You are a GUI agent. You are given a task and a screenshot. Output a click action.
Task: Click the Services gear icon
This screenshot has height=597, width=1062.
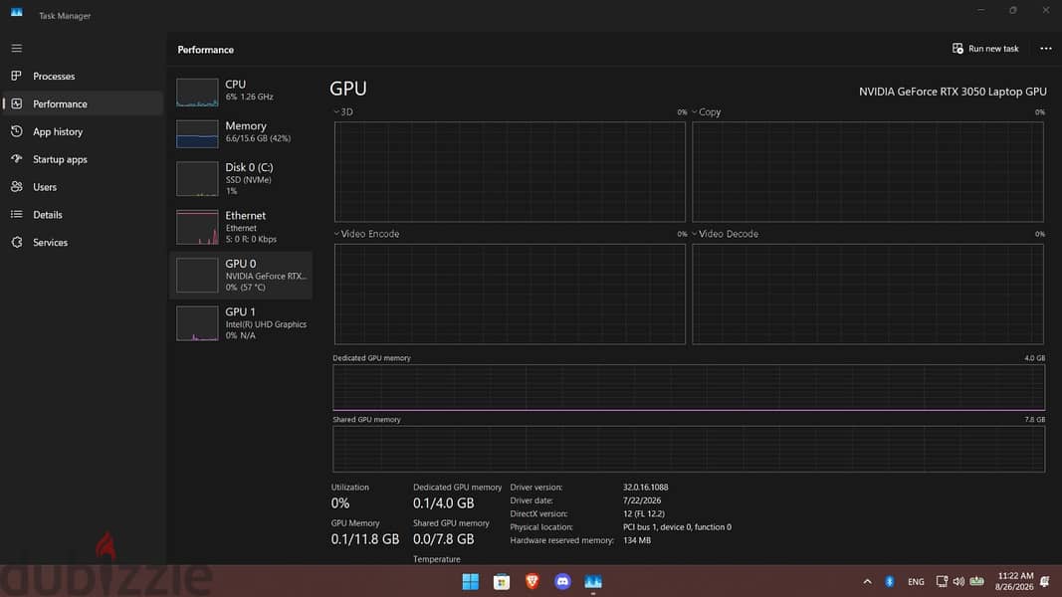[16, 243]
